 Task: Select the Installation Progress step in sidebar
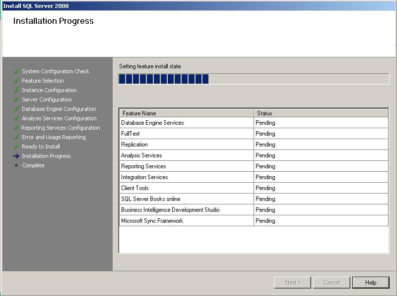pyautogui.click(x=46, y=156)
